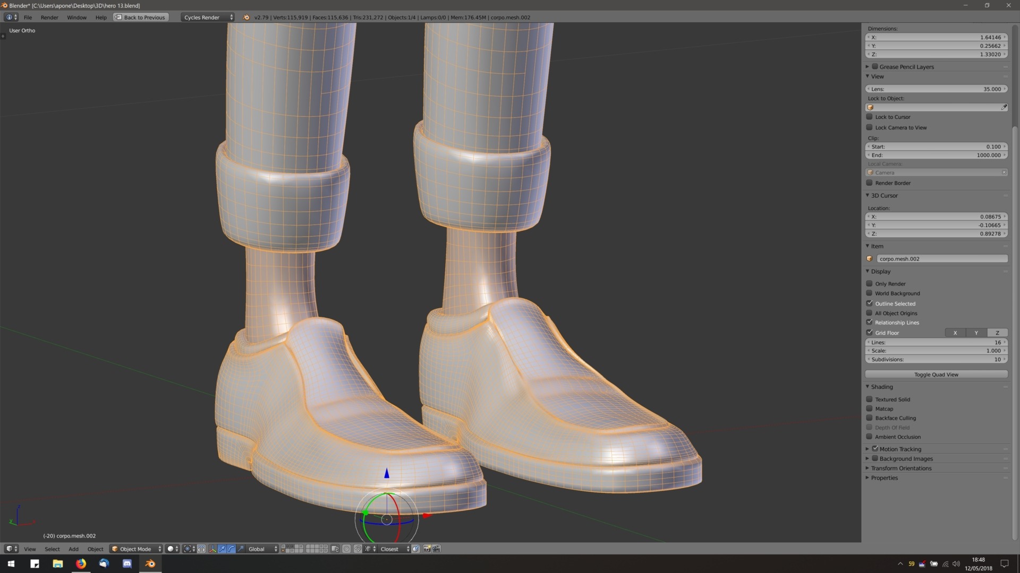This screenshot has width=1020, height=573.
Task: Open the Info editor type selector
Action: (x=11, y=17)
